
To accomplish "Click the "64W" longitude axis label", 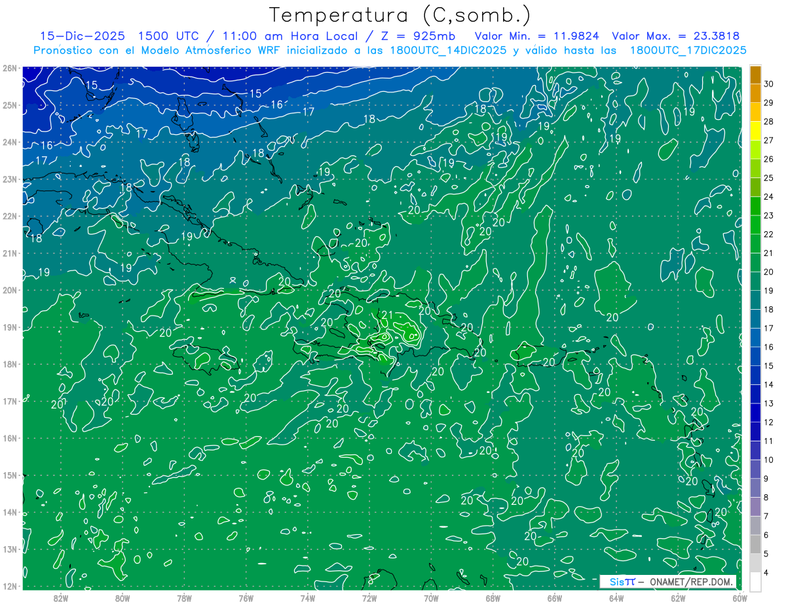I will 616,598.
